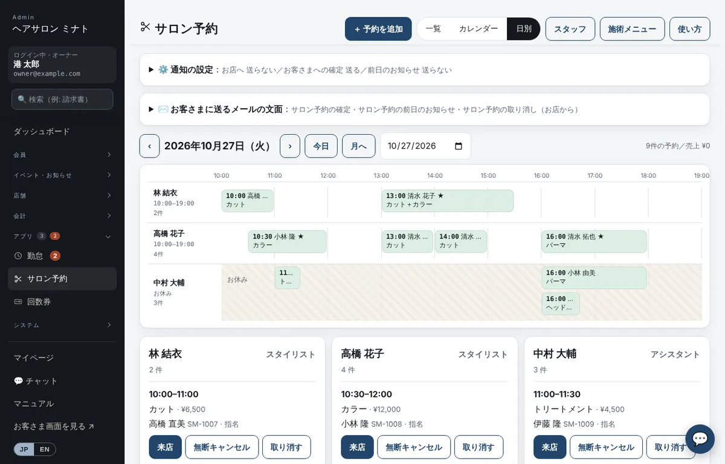Viewport: 725px width, 464px height.
Task: Expand the イベント・お知らせ sidebar group
Action: 62,175
